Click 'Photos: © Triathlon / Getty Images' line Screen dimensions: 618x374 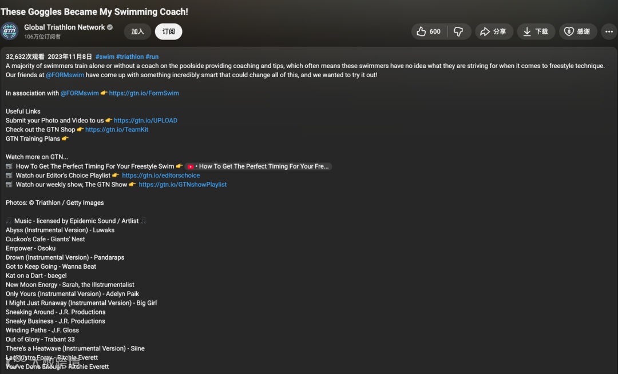click(55, 203)
